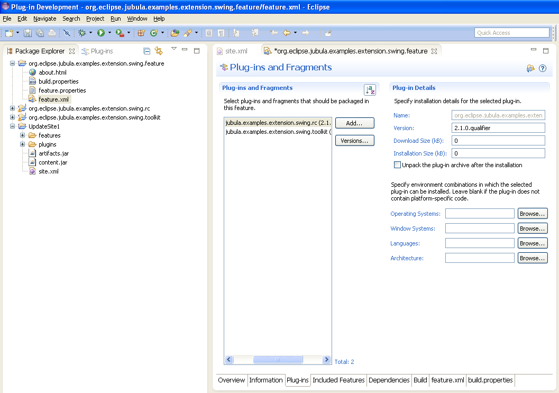The image size is (559, 393).
Task: Open the File menu
Action: pyautogui.click(x=7, y=19)
